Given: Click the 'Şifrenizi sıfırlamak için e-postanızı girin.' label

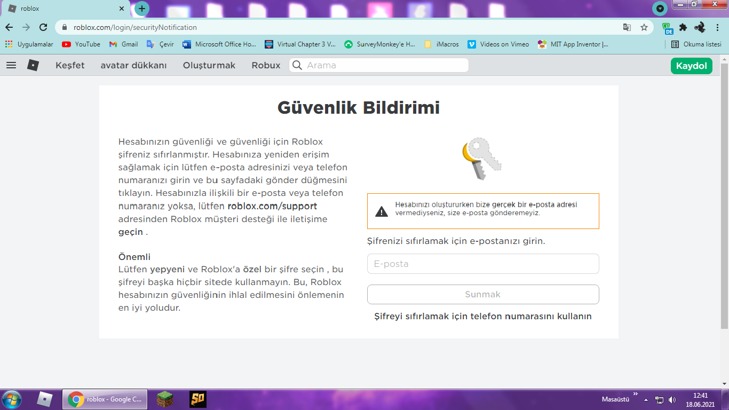Looking at the screenshot, I should 456,241.
